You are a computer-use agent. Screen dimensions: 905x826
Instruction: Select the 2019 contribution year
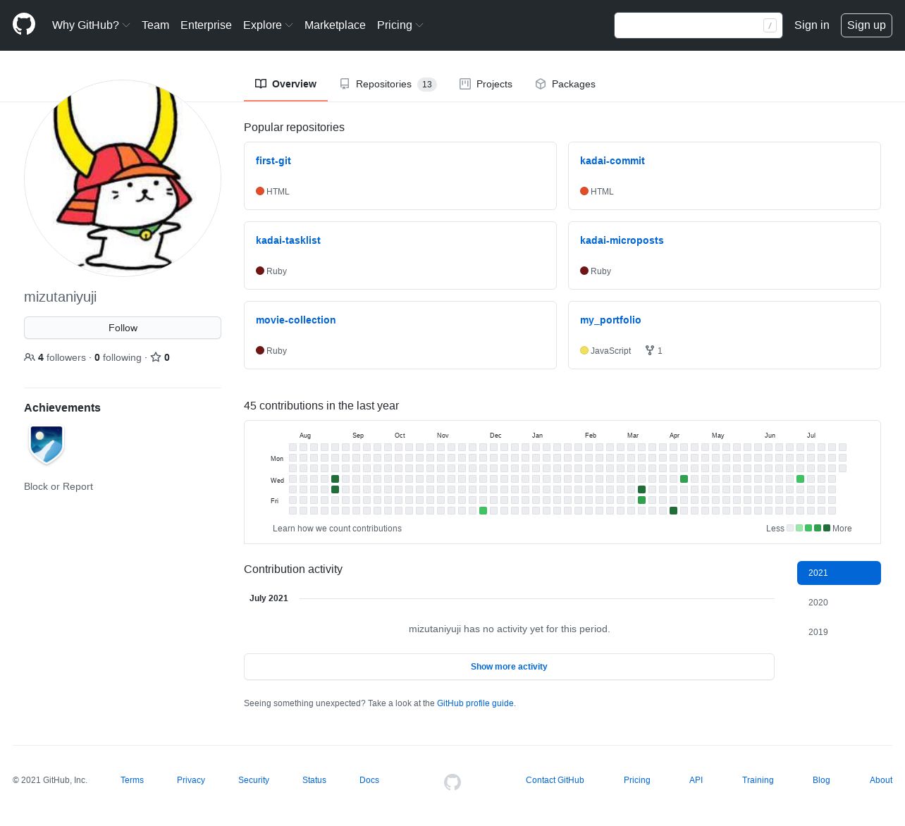click(839, 632)
